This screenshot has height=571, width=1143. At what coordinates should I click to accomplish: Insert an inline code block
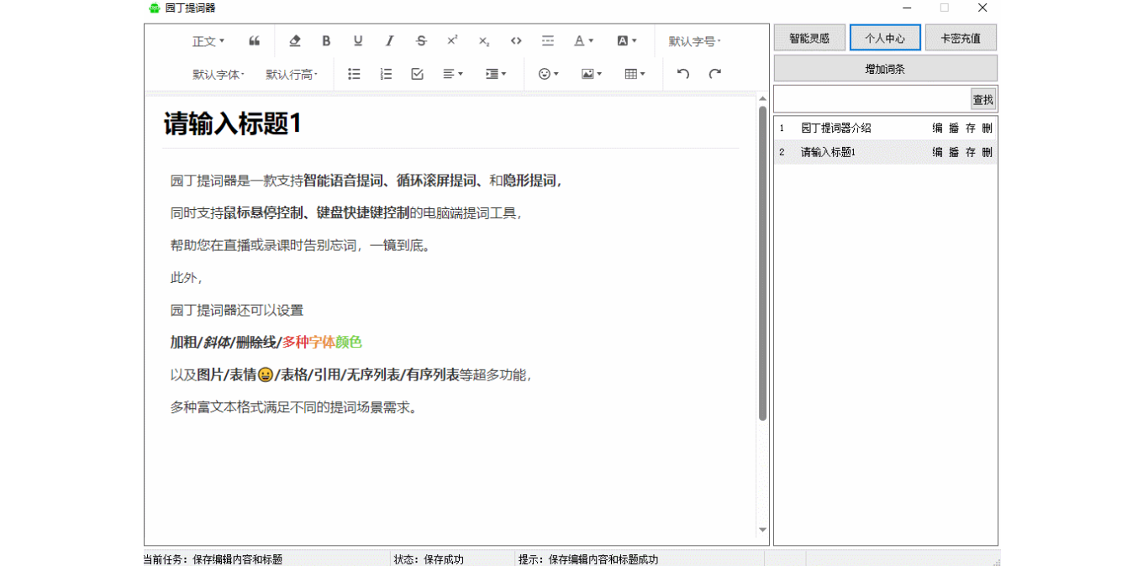pos(516,41)
